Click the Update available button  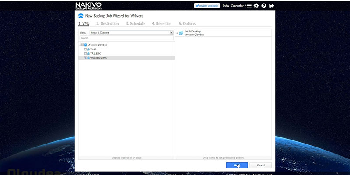(x=207, y=6)
